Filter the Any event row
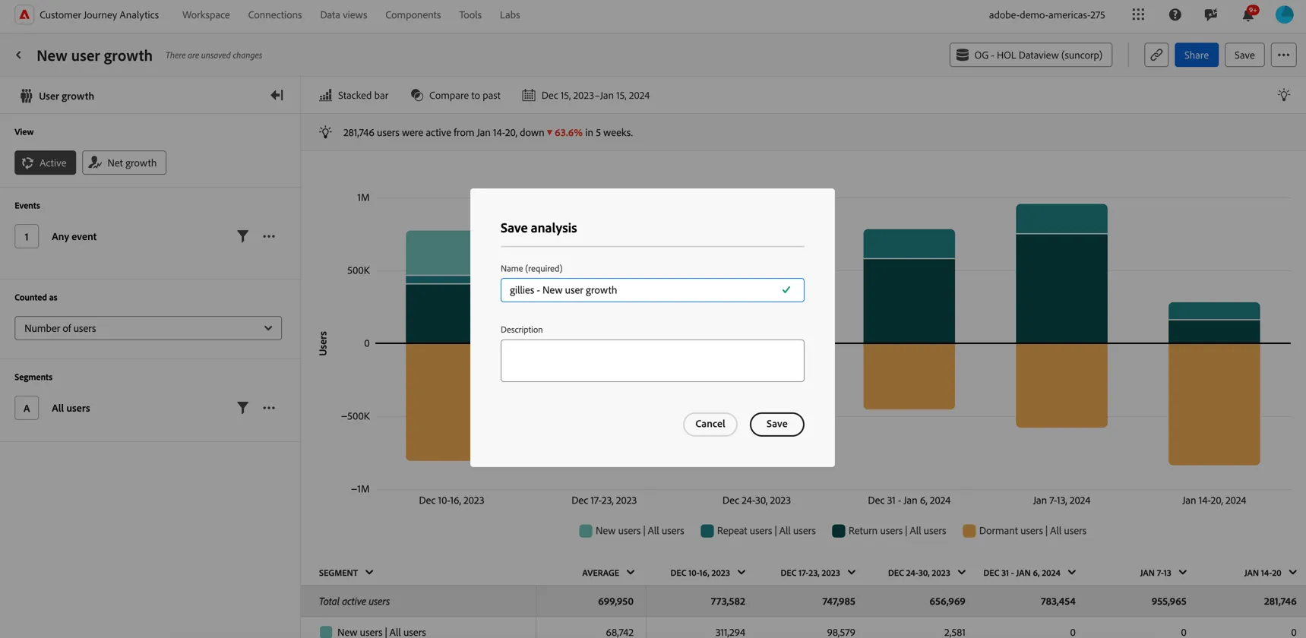 click(x=242, y=236)
